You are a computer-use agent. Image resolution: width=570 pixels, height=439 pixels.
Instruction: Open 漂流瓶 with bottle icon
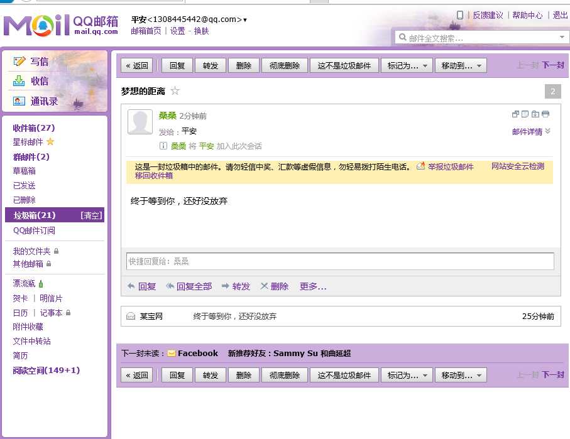point(28,283)
